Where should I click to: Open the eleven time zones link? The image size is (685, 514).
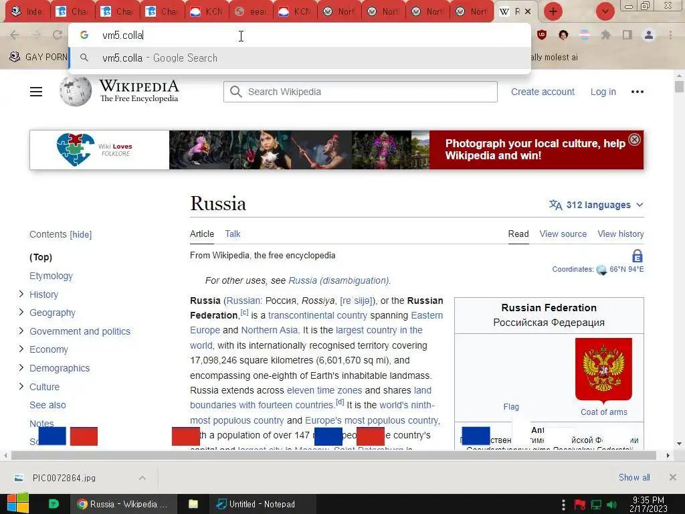pos(324,390)
